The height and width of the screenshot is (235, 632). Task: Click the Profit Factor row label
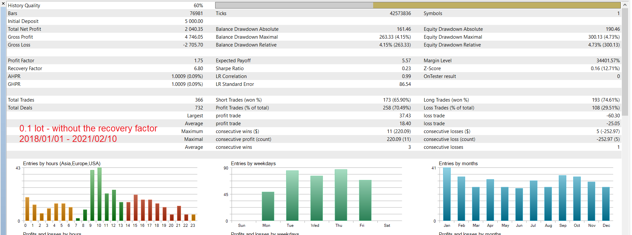21,61
